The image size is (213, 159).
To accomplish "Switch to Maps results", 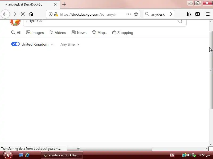I will (99, 33).
